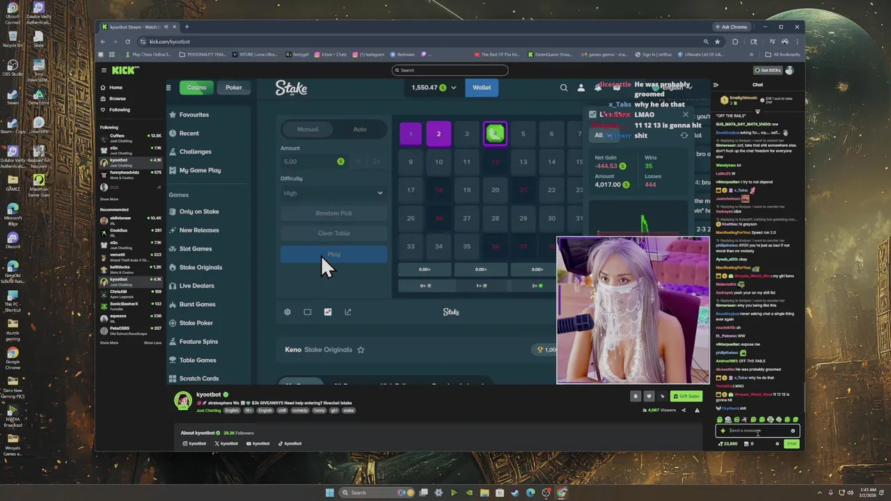The height and width of the screenshot is (501, 891).
Task: Reset live stats with refresh icon
Action: pos(684,136)
